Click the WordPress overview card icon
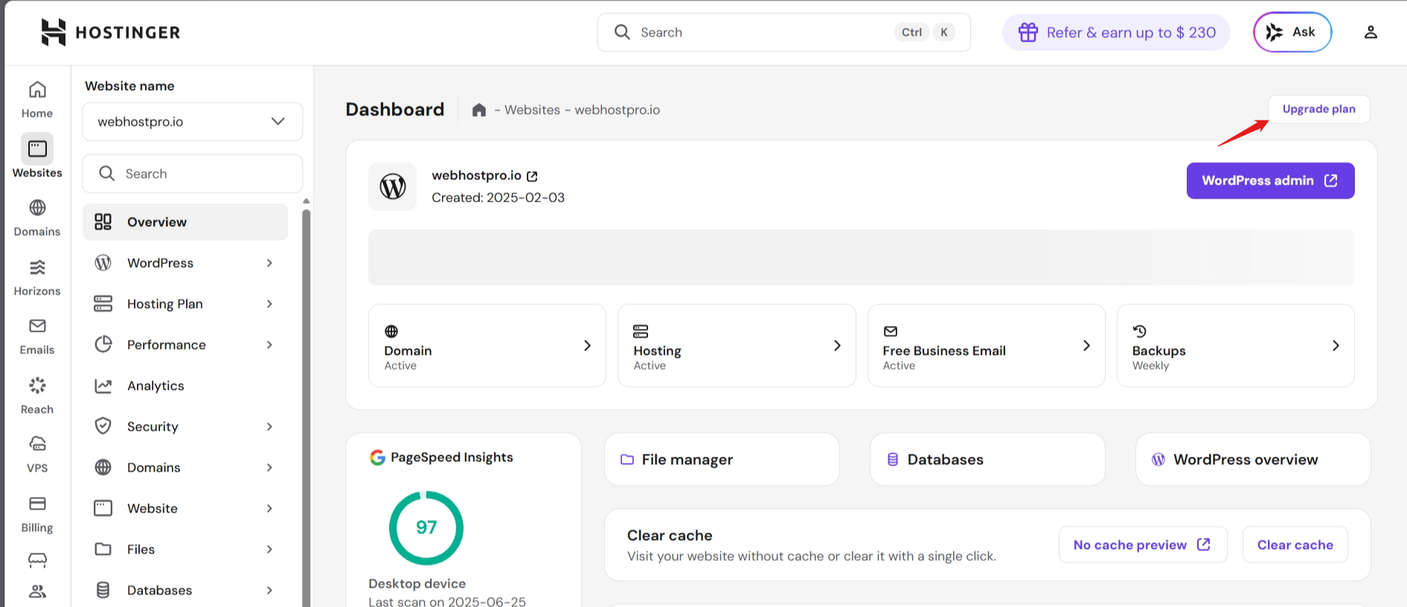The image size is (1407, 607). 1158,460
